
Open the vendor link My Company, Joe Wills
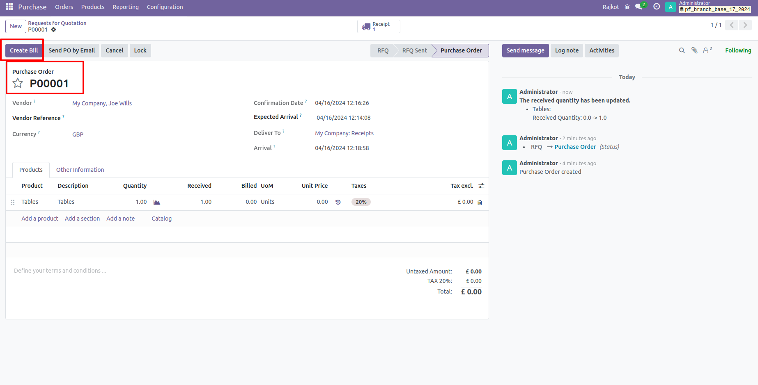coord(101,103)
